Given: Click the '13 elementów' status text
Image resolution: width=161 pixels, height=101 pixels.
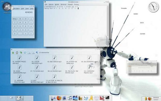Looking at the screenshot, I should [44, 53].
